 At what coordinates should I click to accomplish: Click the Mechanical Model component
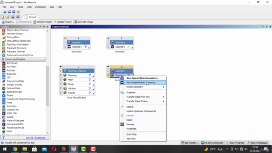(15, 127)
